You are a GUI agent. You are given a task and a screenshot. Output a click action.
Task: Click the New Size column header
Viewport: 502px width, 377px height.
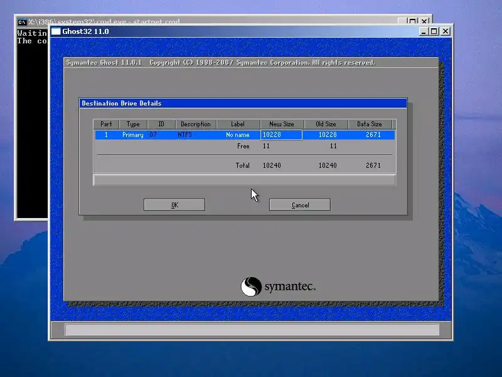pos(282,124)
